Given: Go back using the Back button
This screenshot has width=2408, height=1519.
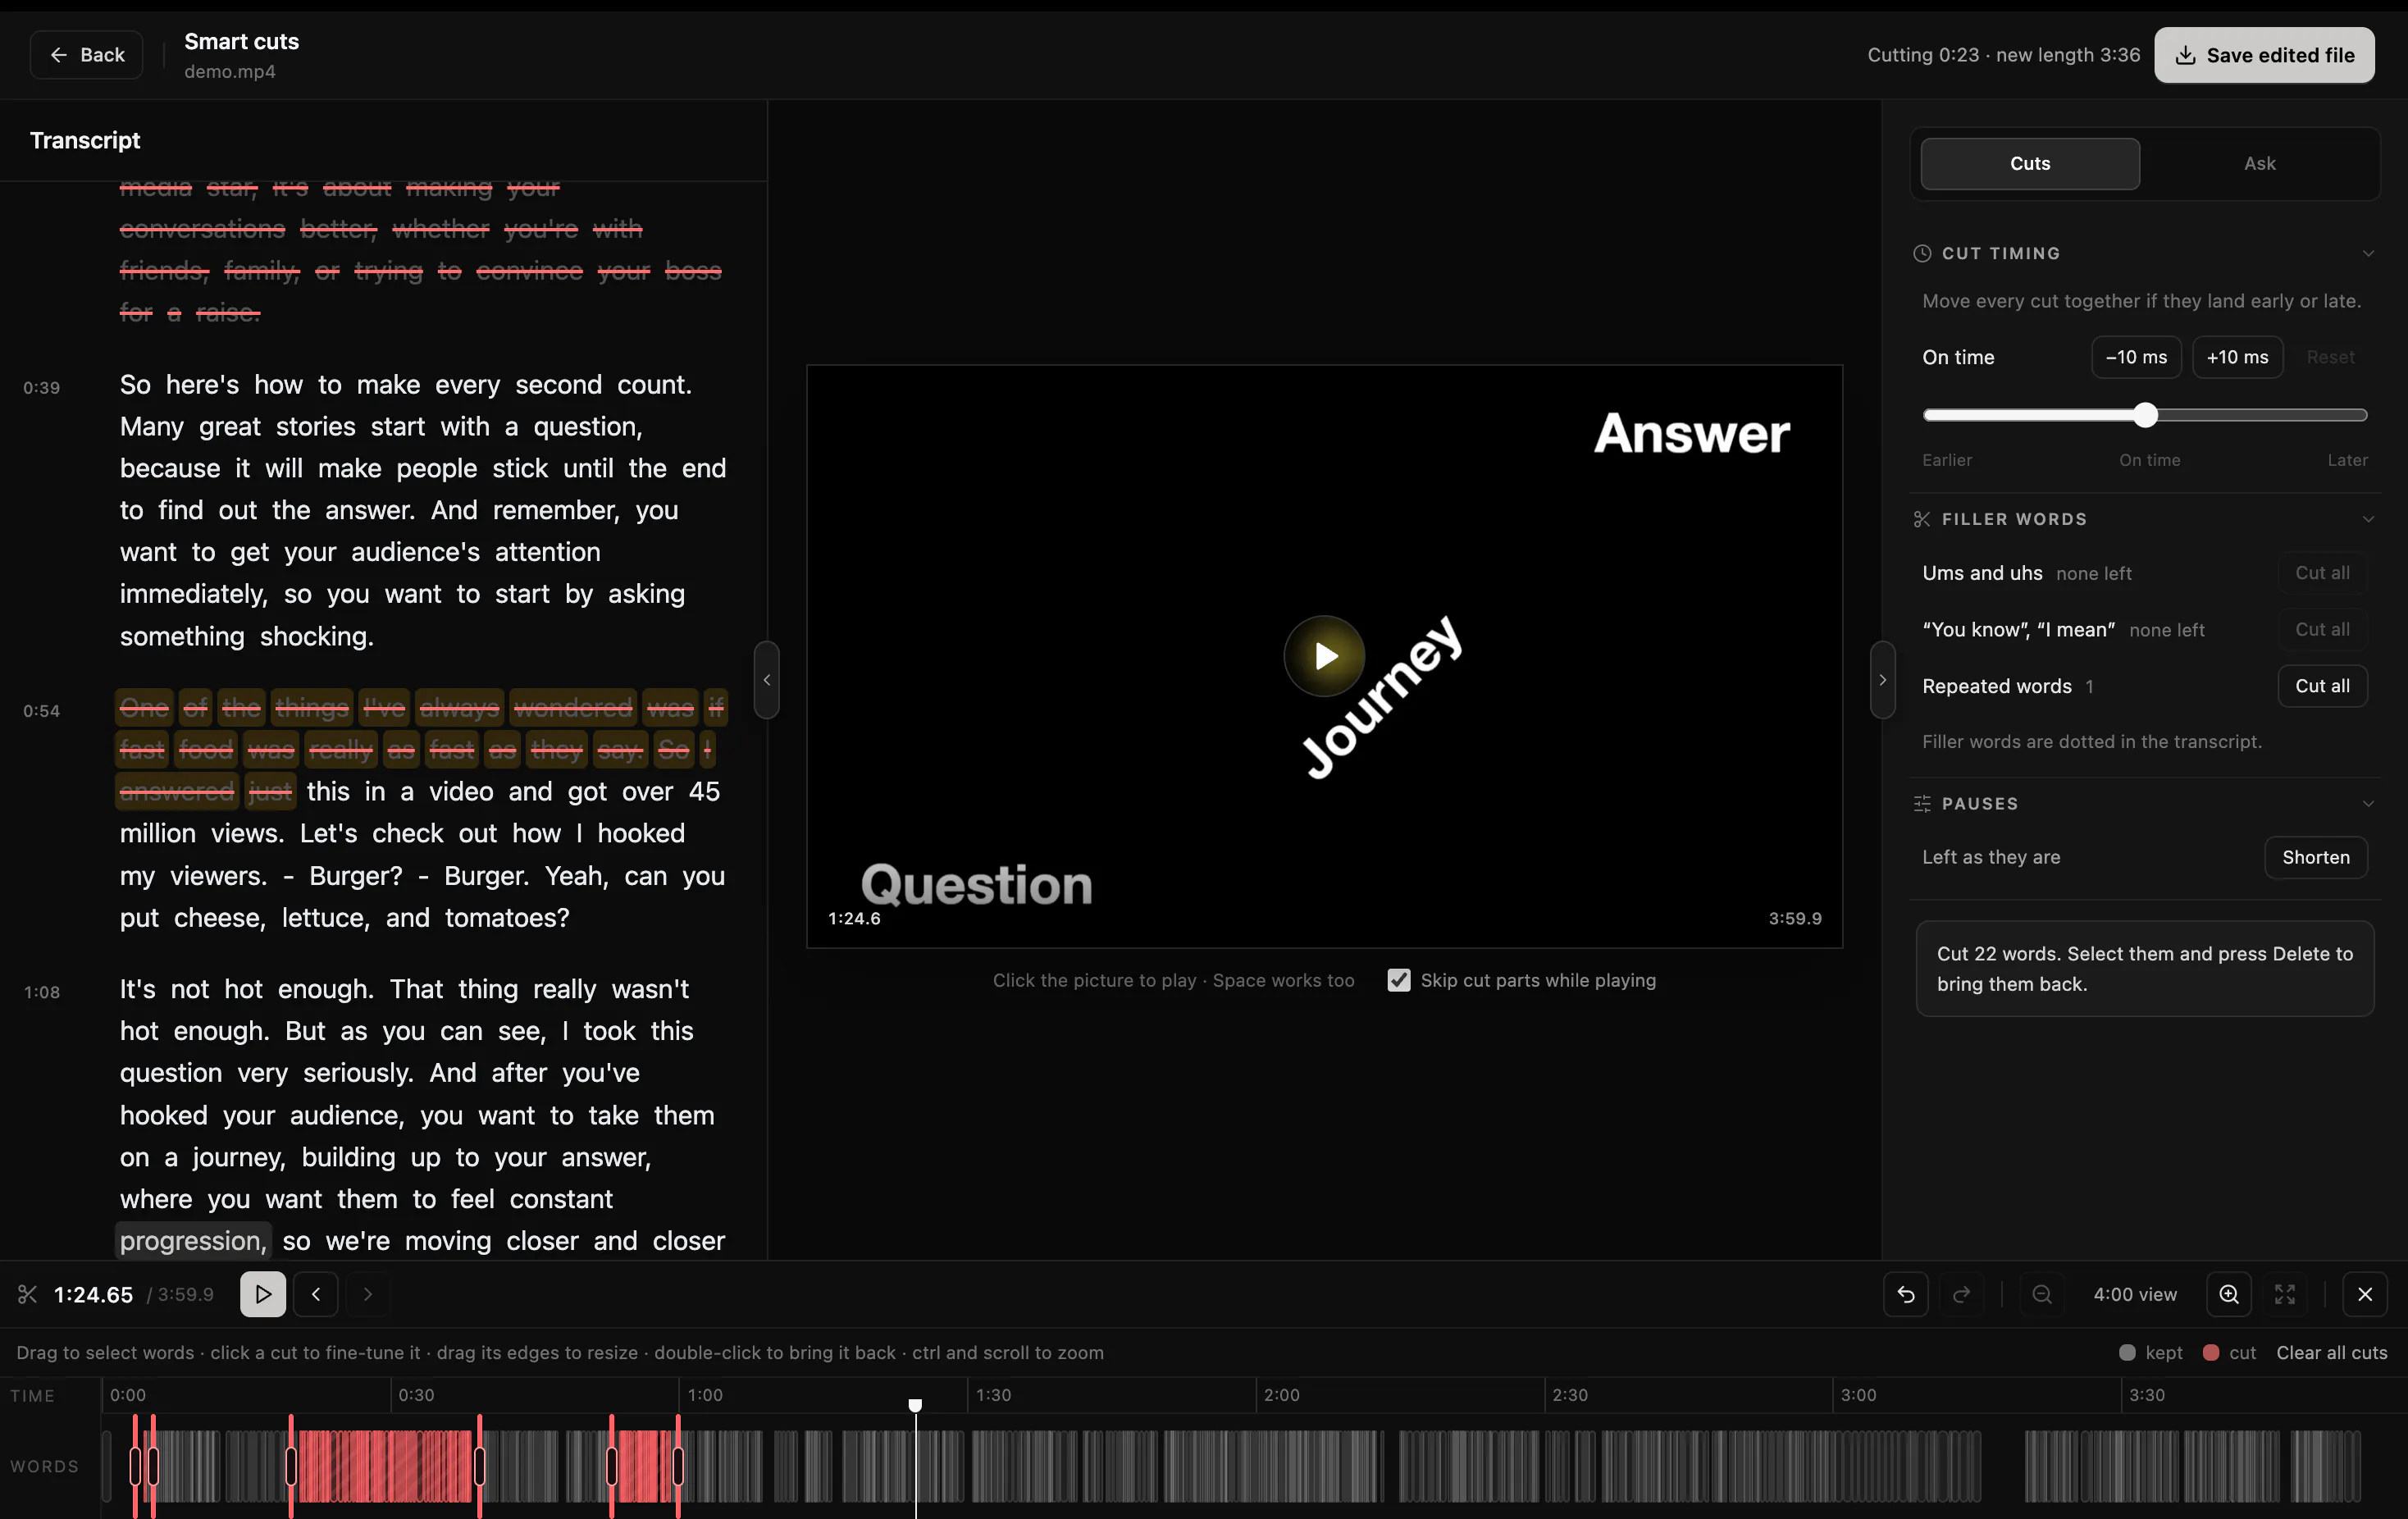Looking at the screenshot, I should tap(86, 55).
